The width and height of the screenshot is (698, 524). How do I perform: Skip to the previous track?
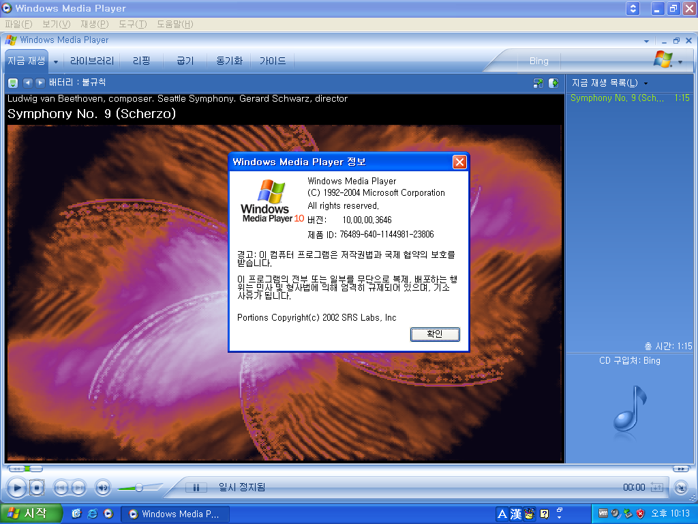tap(61, 488)
